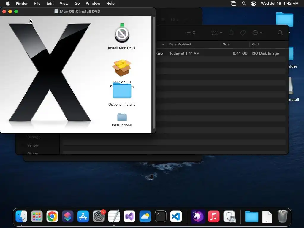Open the Optional Installs folder
The width and height of the screenshot is (304, 228).
pyautogui.click(x=122, y=91)
